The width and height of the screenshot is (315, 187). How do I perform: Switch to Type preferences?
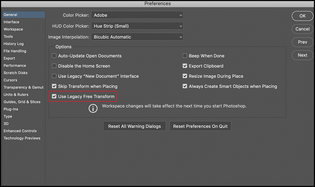tap(8, 116)
